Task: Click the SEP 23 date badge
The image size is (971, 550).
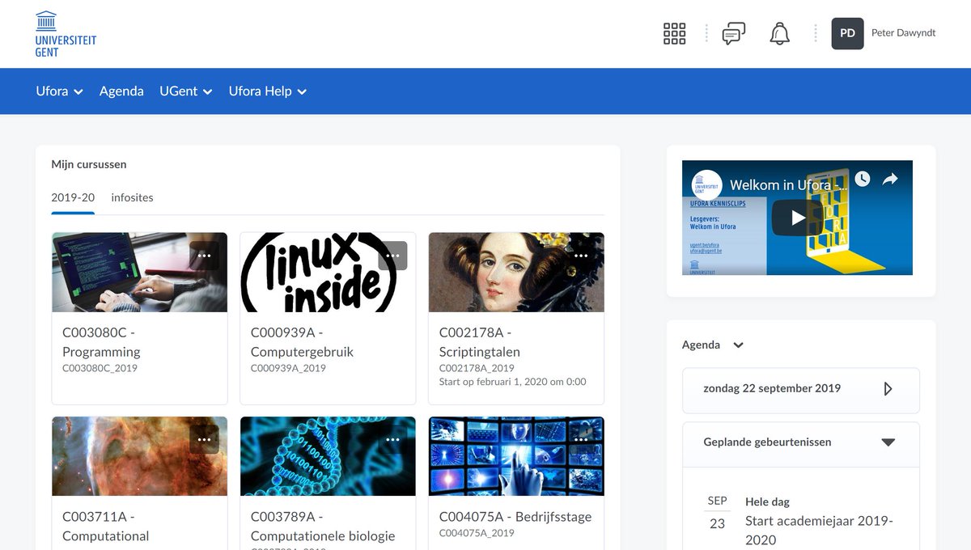Action: [717, 513]
